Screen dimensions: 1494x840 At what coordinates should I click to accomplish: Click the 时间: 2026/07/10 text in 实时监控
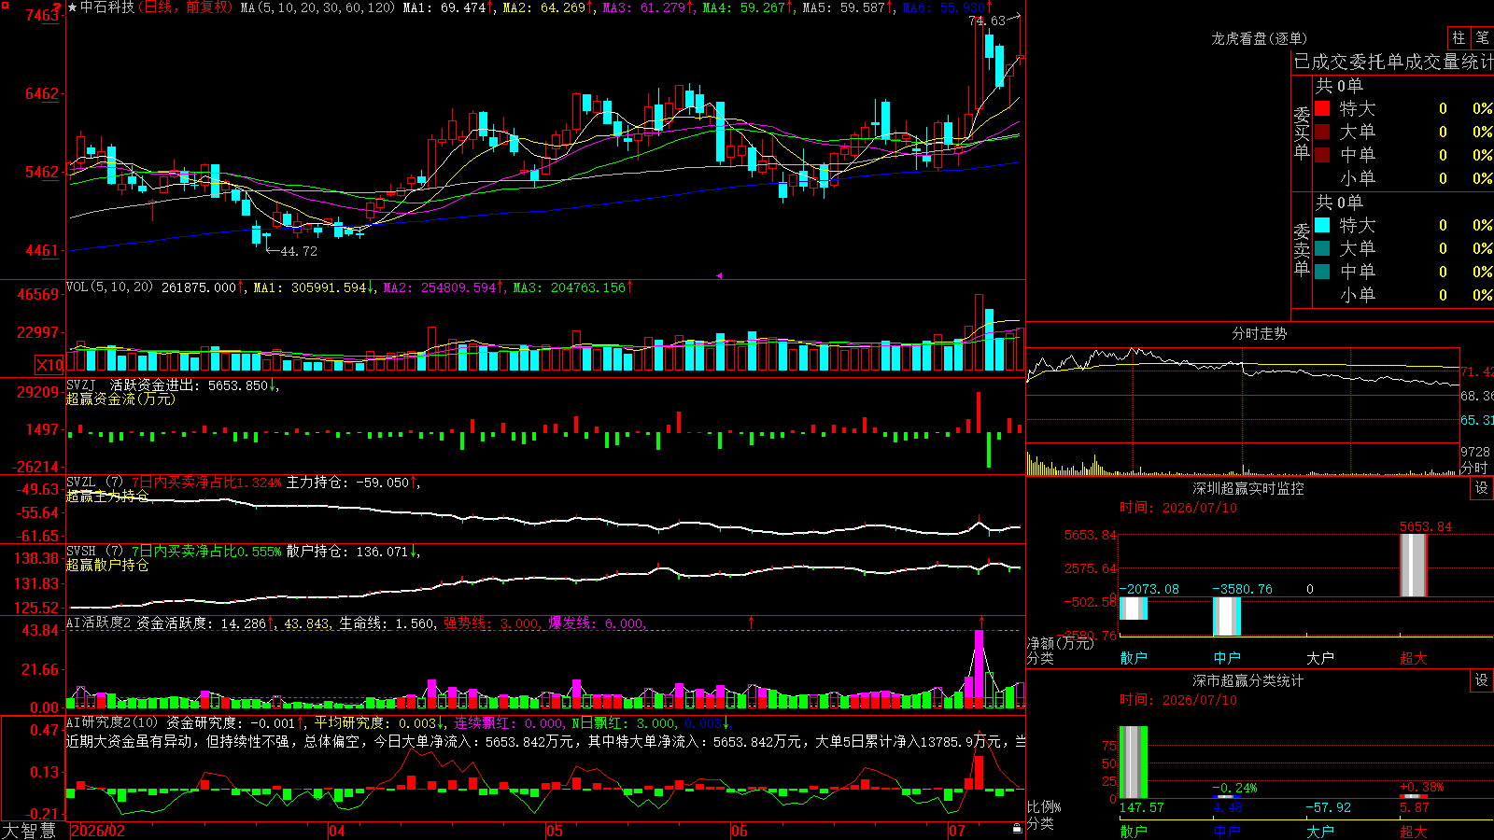[x=1178, y=508]
